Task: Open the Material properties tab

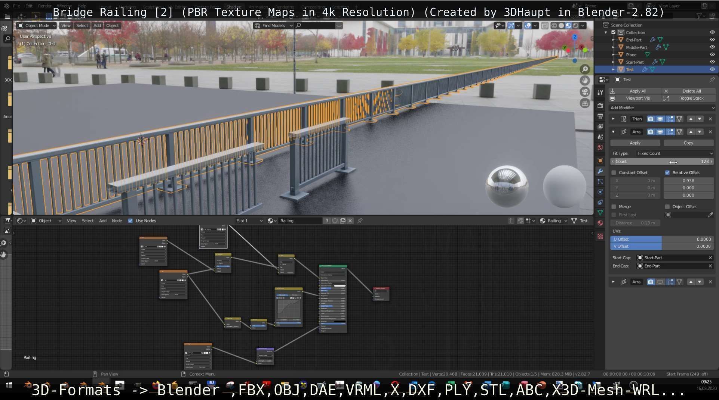Action: [600, 223]
